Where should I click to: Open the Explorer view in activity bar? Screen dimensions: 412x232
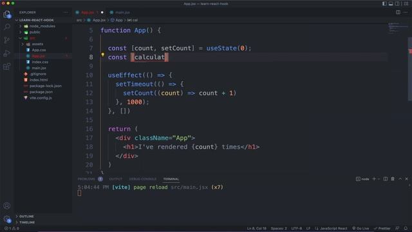(7, 14)
